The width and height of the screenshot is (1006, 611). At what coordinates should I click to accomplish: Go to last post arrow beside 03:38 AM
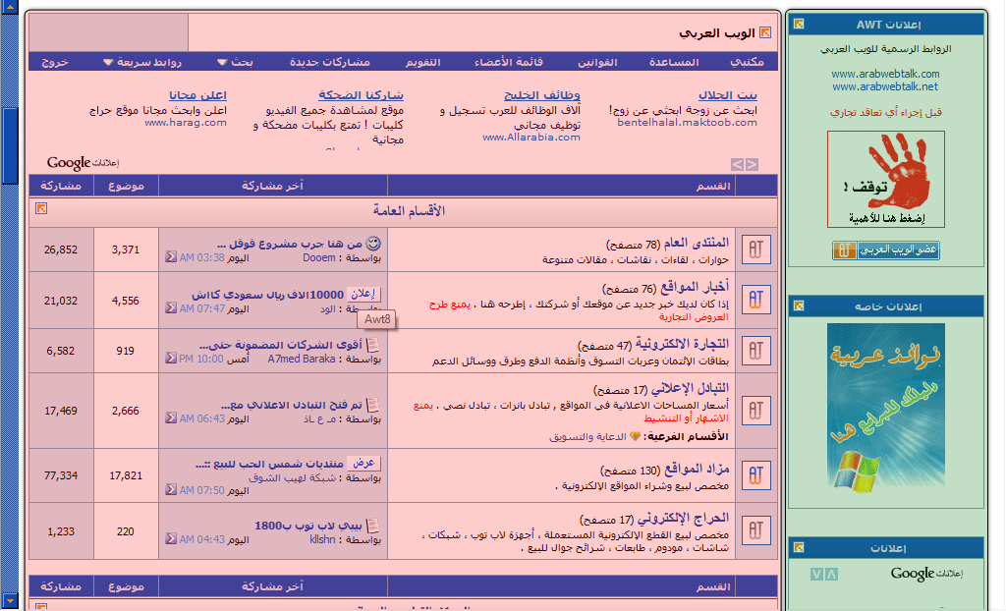pos(171,257)
